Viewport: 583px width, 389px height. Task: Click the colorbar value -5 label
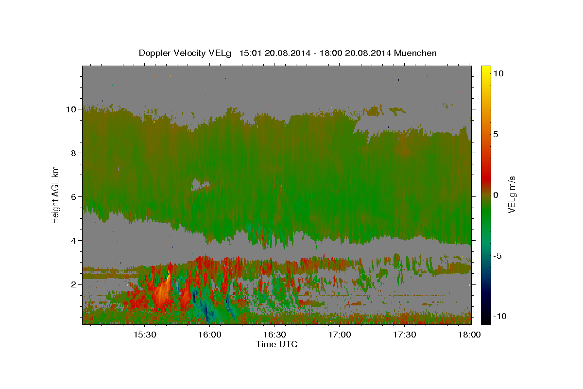(497, 256)
